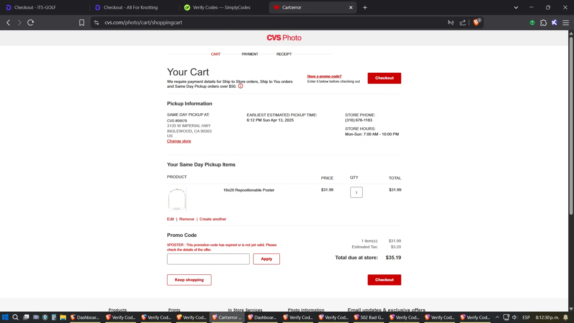Click the ESP language indicator in the tray
This screenshot has height=323, width=574.
(526, 317)
